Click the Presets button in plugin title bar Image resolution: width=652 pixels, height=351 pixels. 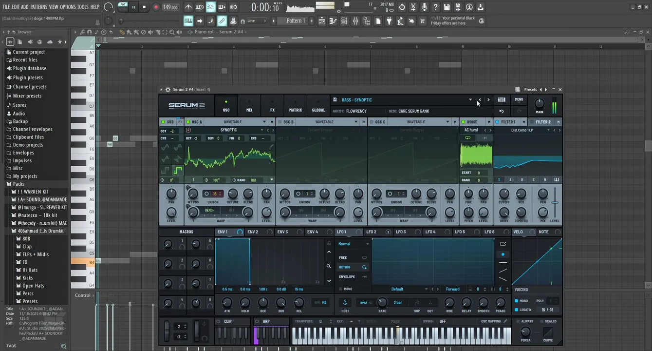pyautogui.click(x=530, y=90)
